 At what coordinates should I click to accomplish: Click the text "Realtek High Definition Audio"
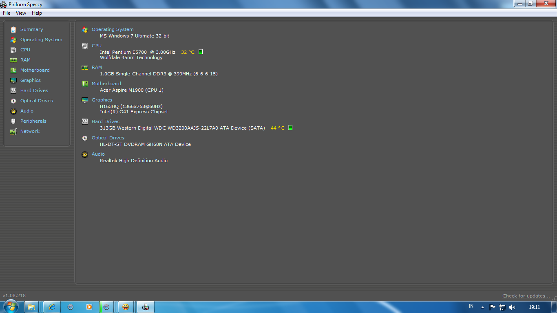(134, 161)
